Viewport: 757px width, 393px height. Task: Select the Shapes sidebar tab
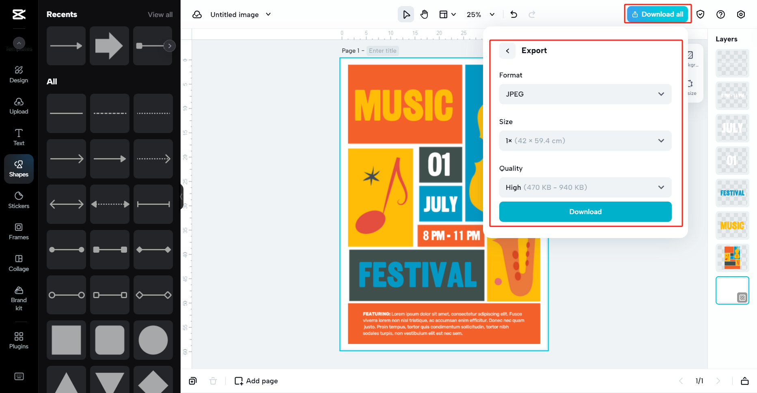click(x=19, y=169)
